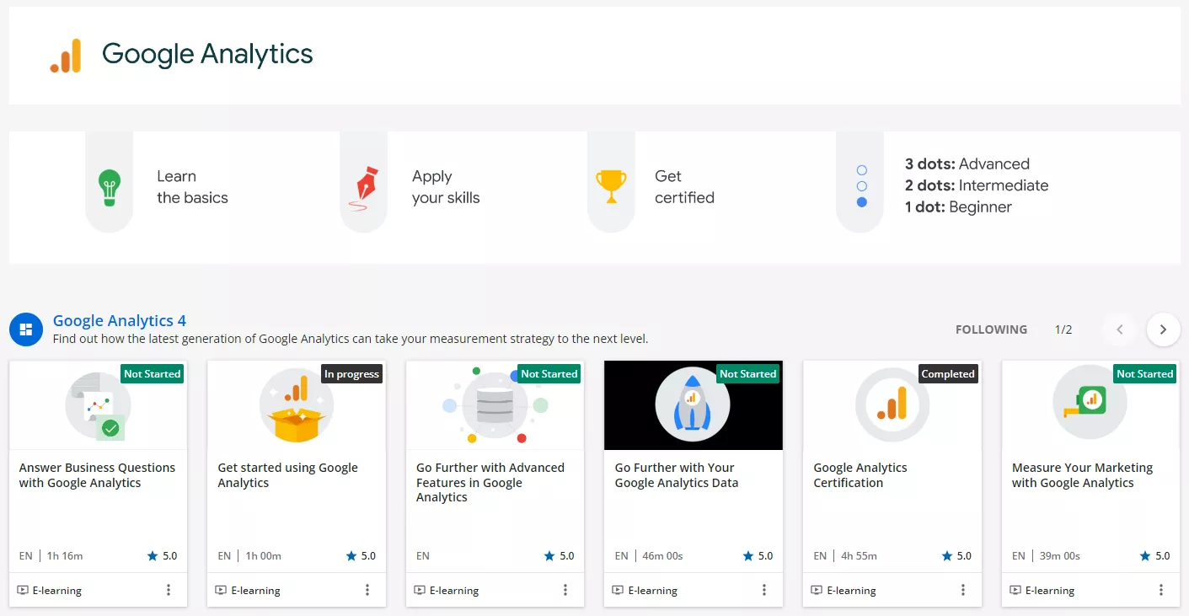Click the red pen Apply your skills icon
The height and width of the screenshot is (616, 1189).
(x=363, y=187)
